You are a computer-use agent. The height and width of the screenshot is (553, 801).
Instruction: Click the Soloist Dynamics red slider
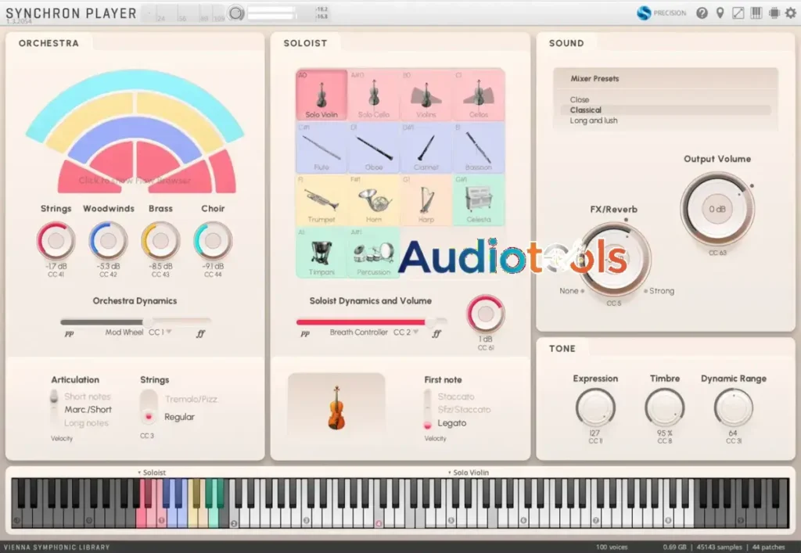tap(372, 321)
